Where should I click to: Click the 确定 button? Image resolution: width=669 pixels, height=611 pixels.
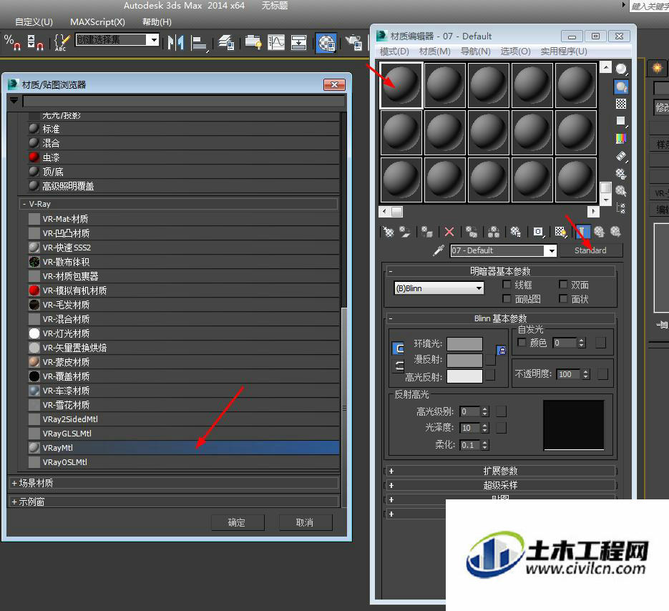click(238, 522)
